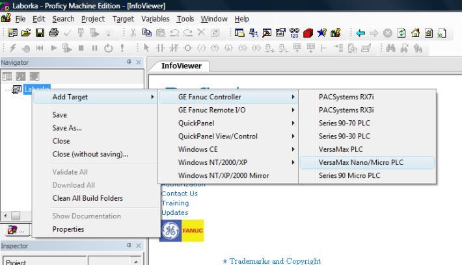Click the InfoViewer refresh page icon
Screen dimensions: 462x265
click(x=401, y=33)
